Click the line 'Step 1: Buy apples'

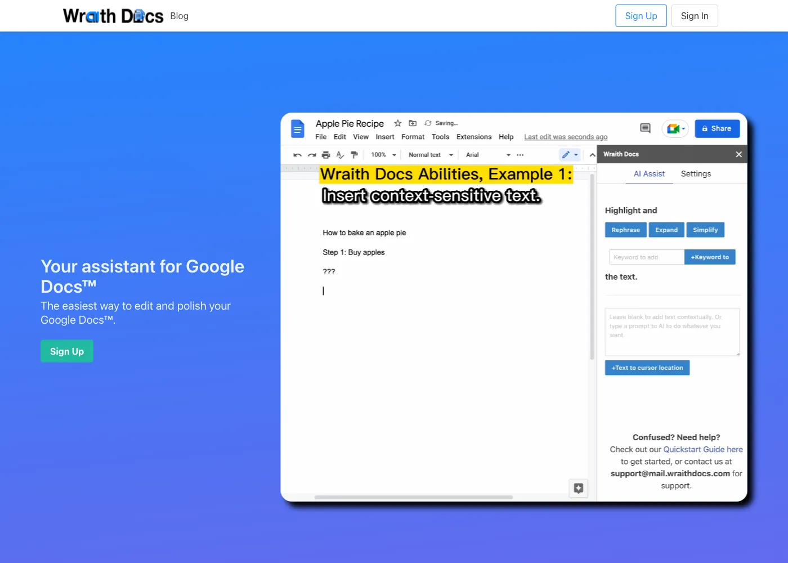click(353, 252)
